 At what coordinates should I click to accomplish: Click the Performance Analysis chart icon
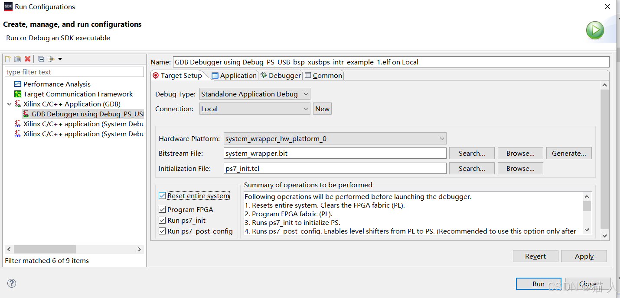[x=18, y=84]
